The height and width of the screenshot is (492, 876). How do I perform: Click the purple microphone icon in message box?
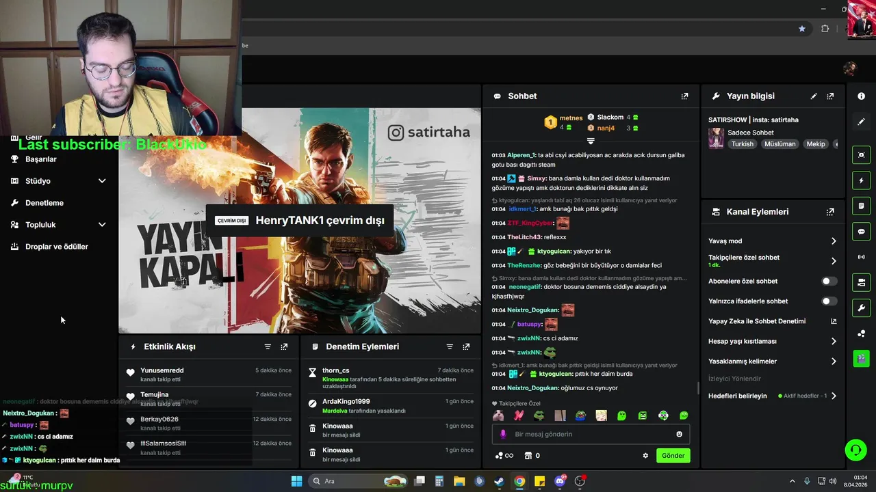503,434
